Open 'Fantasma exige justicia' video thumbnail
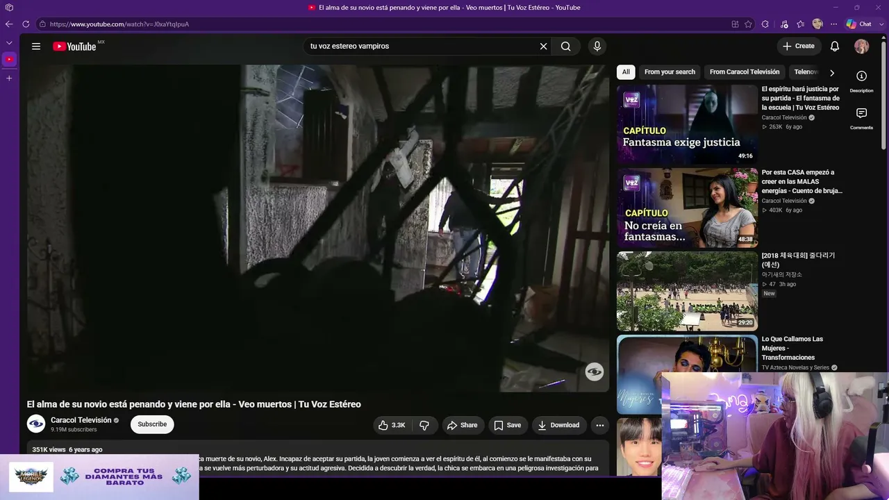889x500 pixels. [x=687, y=124]
